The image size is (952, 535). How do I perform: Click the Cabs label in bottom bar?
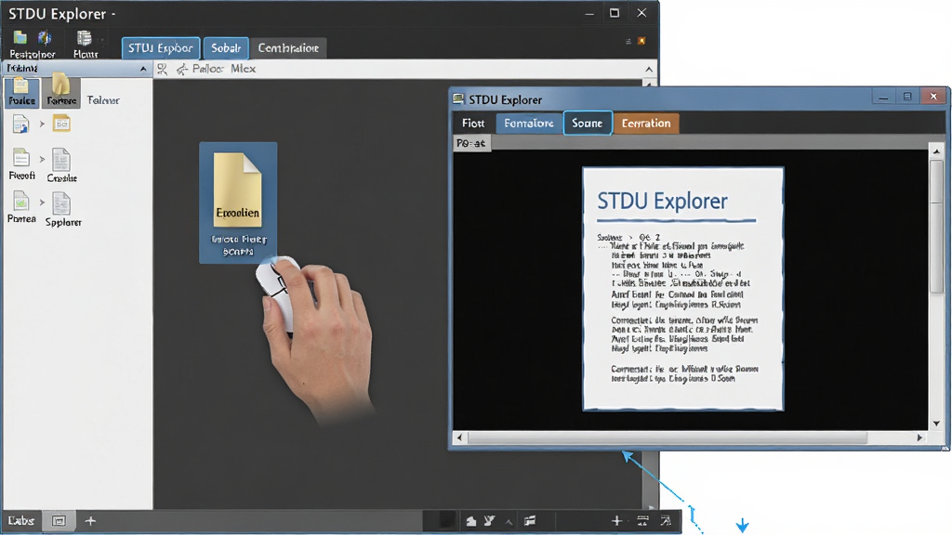20,520
